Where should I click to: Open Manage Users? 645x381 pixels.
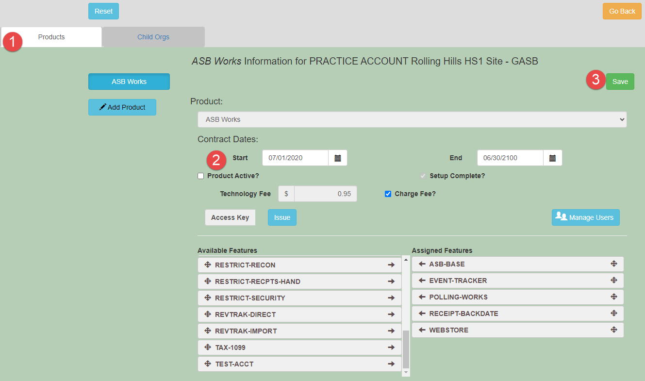point(586,217)
